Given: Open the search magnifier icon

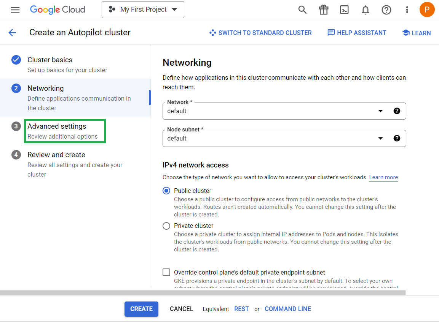Looking at the screenshot, I should (302, 10).
